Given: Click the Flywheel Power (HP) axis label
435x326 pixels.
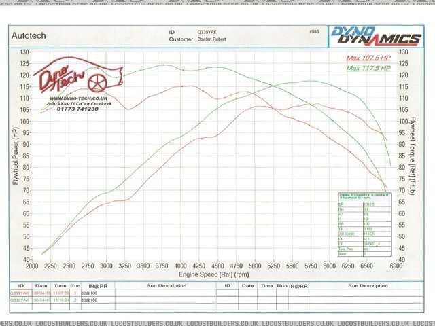Looking at the screenshot, I should click(15, 156).
